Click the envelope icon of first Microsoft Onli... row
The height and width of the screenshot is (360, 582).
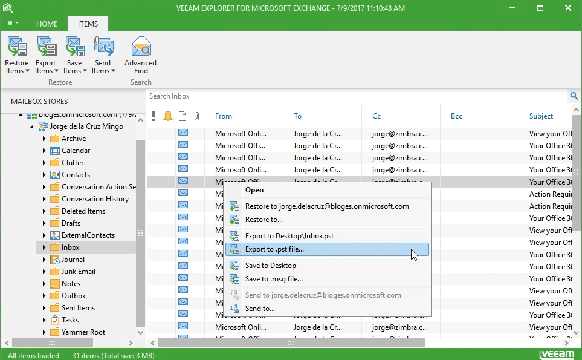[x=183, y=133]
